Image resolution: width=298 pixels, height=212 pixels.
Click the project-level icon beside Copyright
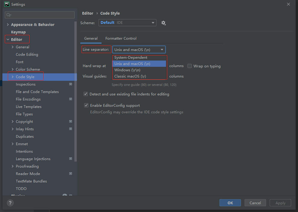point(71,122)
